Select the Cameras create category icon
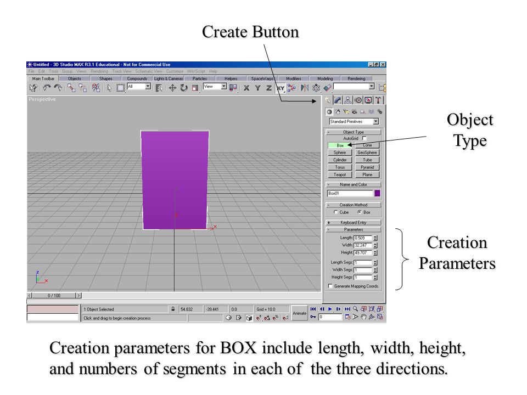The height and width of the screenshot is (395, 527). (354, 112)
